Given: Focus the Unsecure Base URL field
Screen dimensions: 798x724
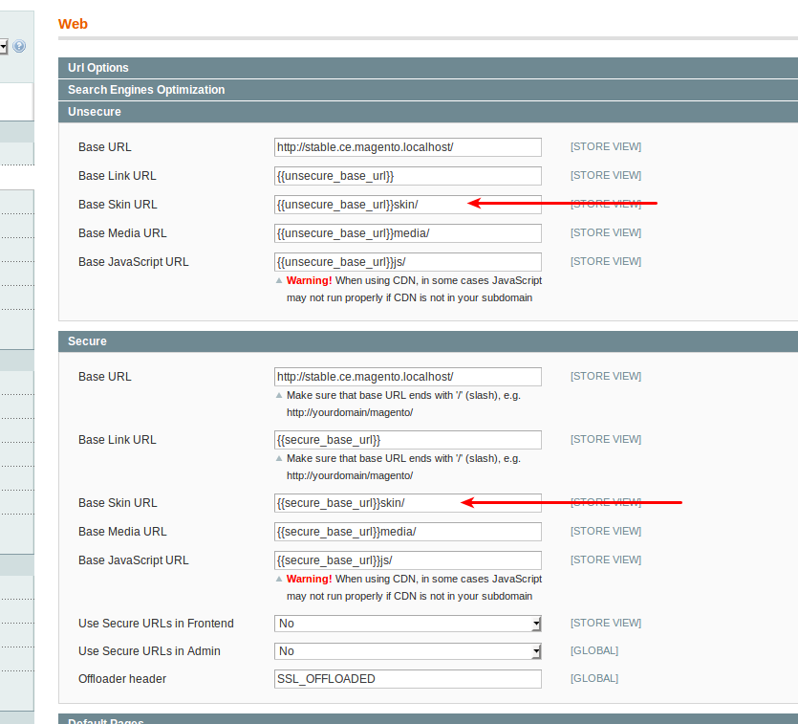Looking at the screenshot, I should tap(407, 147).
